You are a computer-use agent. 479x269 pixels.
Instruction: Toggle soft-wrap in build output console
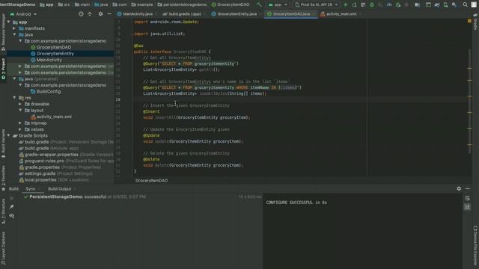[x=467, y=198]
